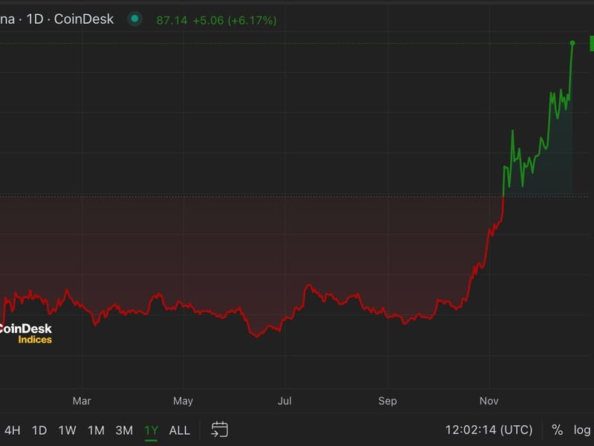The height and width of the screenshot is (446, 594).
Task: Switch to the 1M time range
Action: click(x=96, y=430)
